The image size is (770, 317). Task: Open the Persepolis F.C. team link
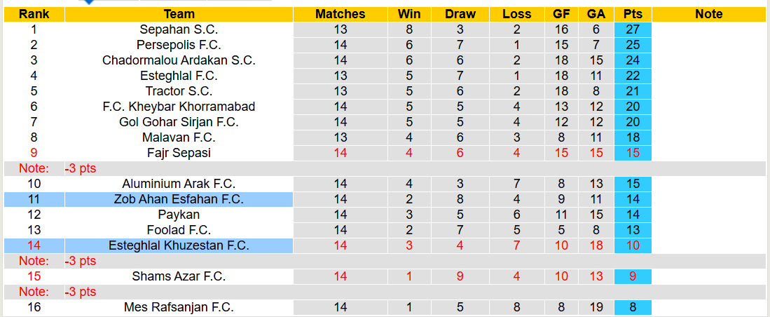click(x=179, y=45)
